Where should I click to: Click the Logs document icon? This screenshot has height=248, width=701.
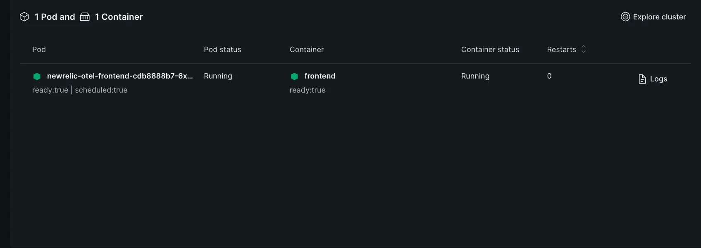click(642, 79)
